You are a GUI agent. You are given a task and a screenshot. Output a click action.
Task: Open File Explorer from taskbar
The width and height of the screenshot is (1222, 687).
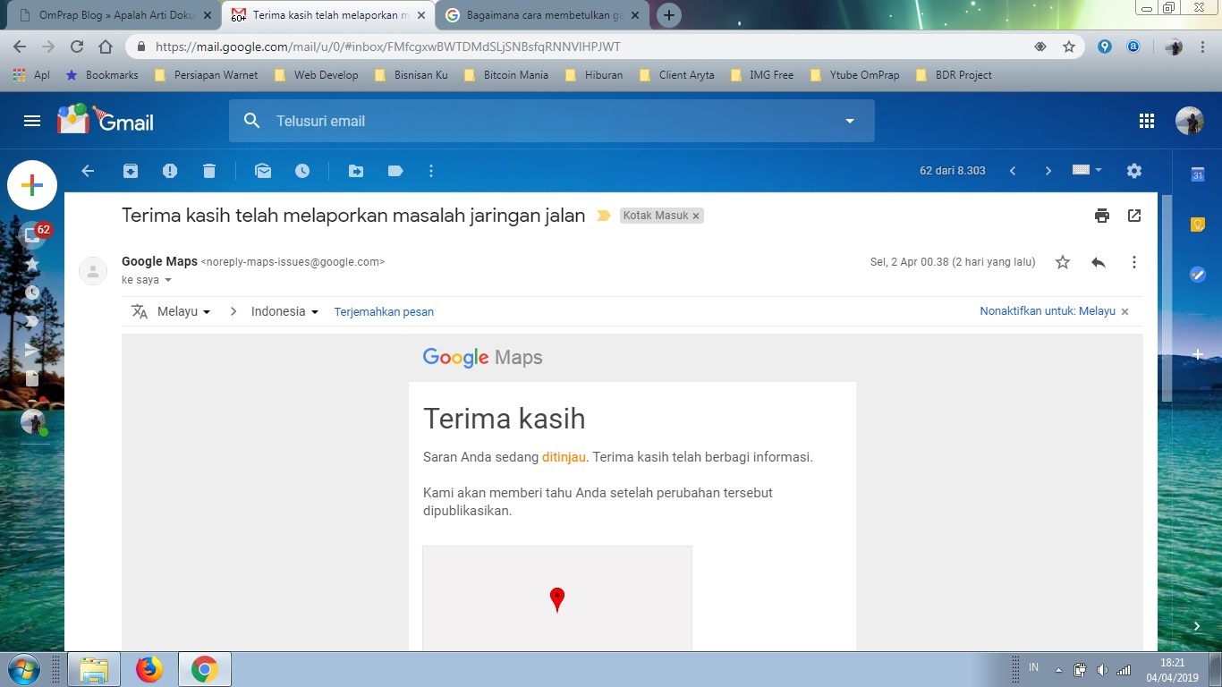point(94,669)
